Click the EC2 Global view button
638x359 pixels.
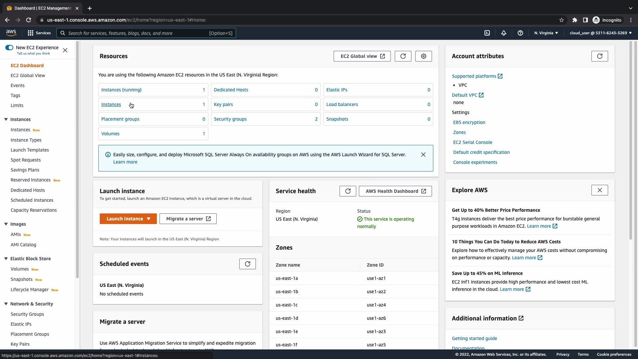click(x=362, y=56)
